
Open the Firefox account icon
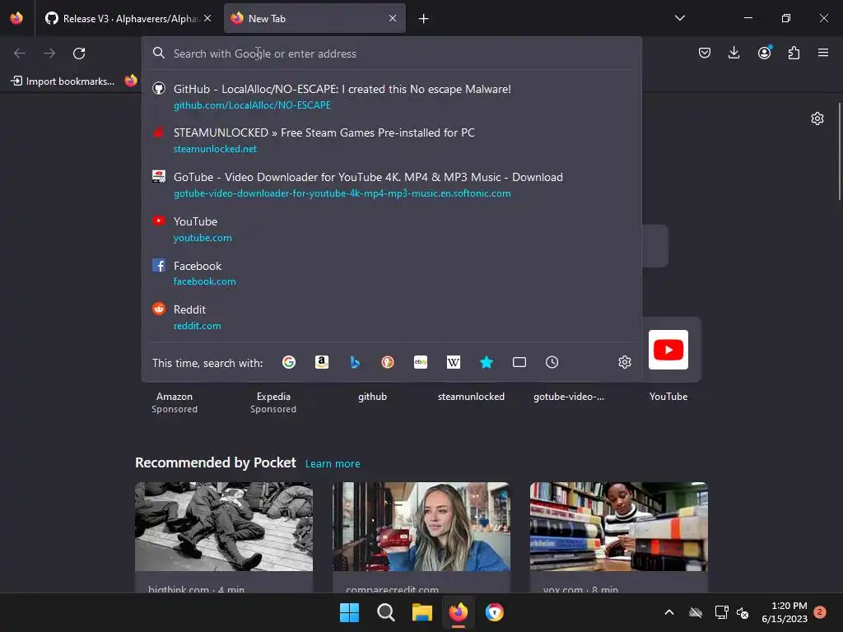point(765,53)
